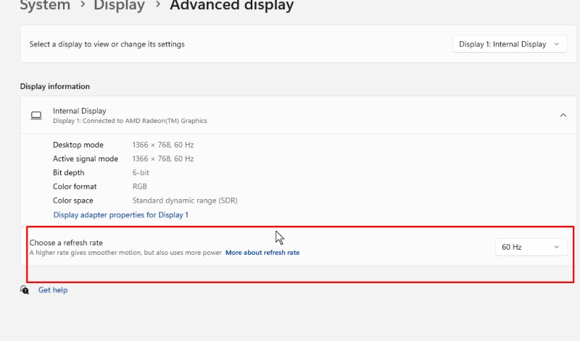Open the 60 Hz refresh rate dropdown

(x=531, y=247)
